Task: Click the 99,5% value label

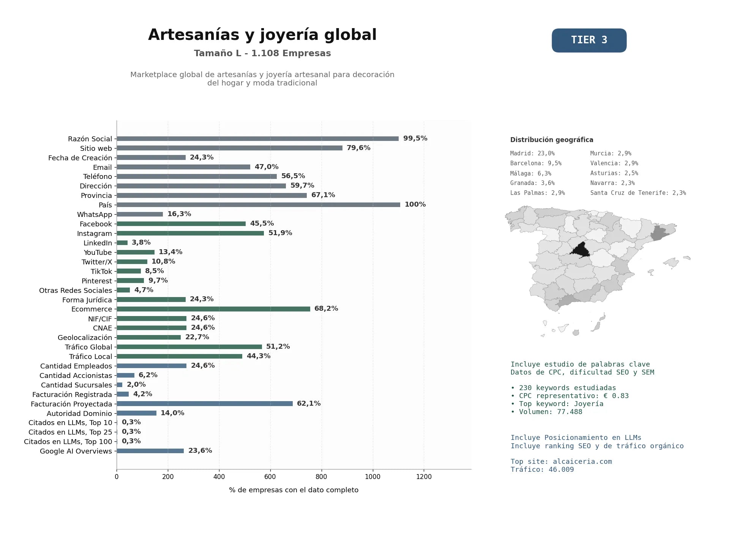Action: (415, 138)
